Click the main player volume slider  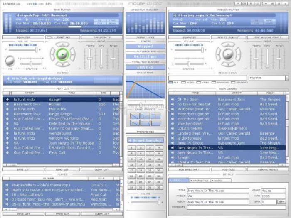coord(23,50)
